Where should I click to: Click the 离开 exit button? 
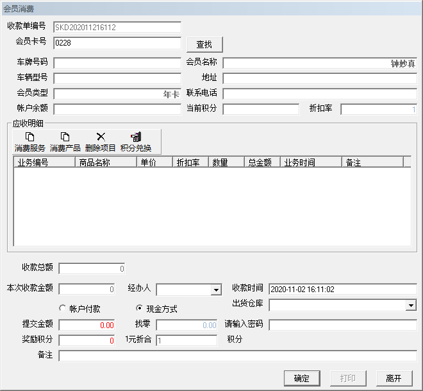pyautogui.click(x=394, y=378)
